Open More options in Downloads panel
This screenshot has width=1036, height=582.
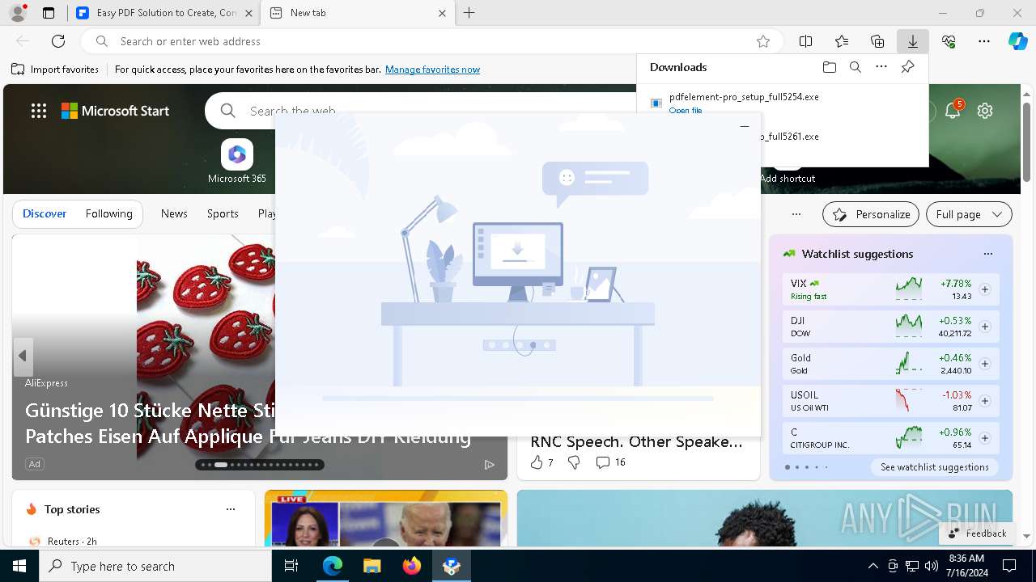pos(881,67)
